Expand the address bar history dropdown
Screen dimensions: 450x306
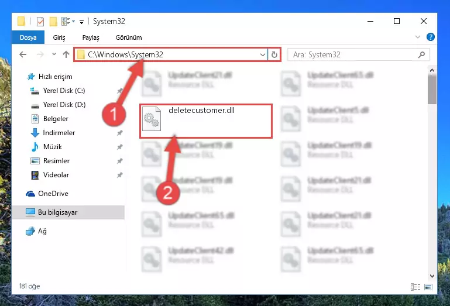[262, 54]
